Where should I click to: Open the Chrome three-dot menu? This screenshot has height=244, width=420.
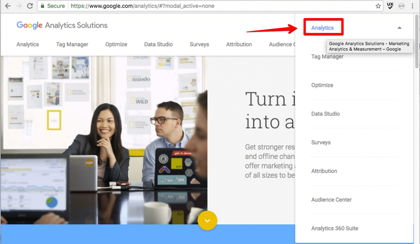click(413, 6)
